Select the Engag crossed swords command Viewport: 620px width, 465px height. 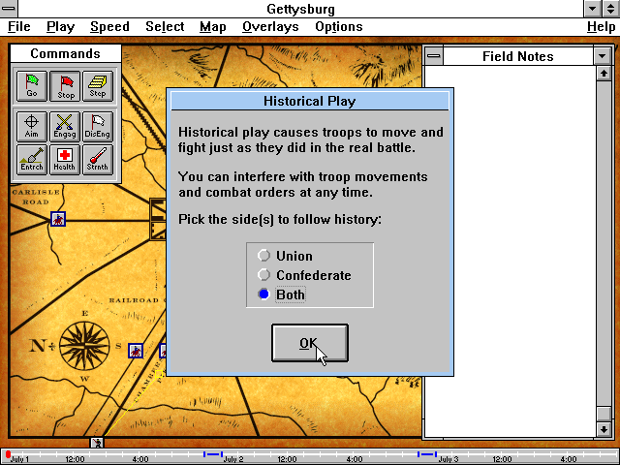click(65, 126)
